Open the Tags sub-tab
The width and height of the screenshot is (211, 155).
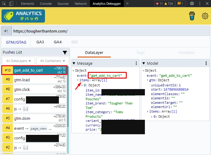click(140, 53)
